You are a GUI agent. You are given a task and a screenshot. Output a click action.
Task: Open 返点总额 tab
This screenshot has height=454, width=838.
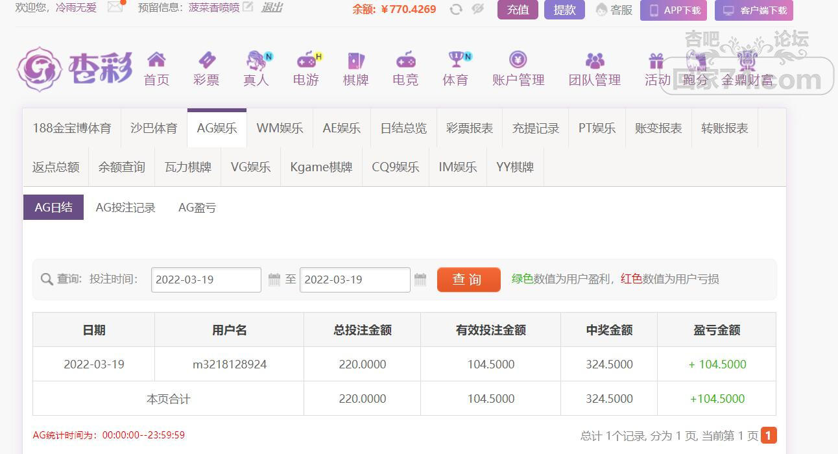pyautogui.click(x=56, y=167)
